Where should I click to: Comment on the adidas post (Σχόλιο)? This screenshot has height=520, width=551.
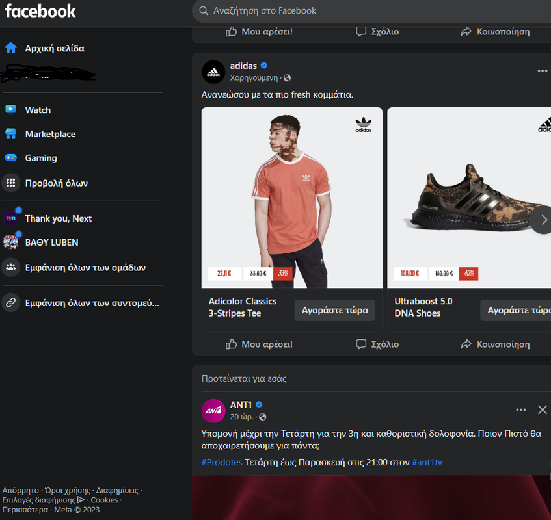pyautogui.click(x=377, y=344)
